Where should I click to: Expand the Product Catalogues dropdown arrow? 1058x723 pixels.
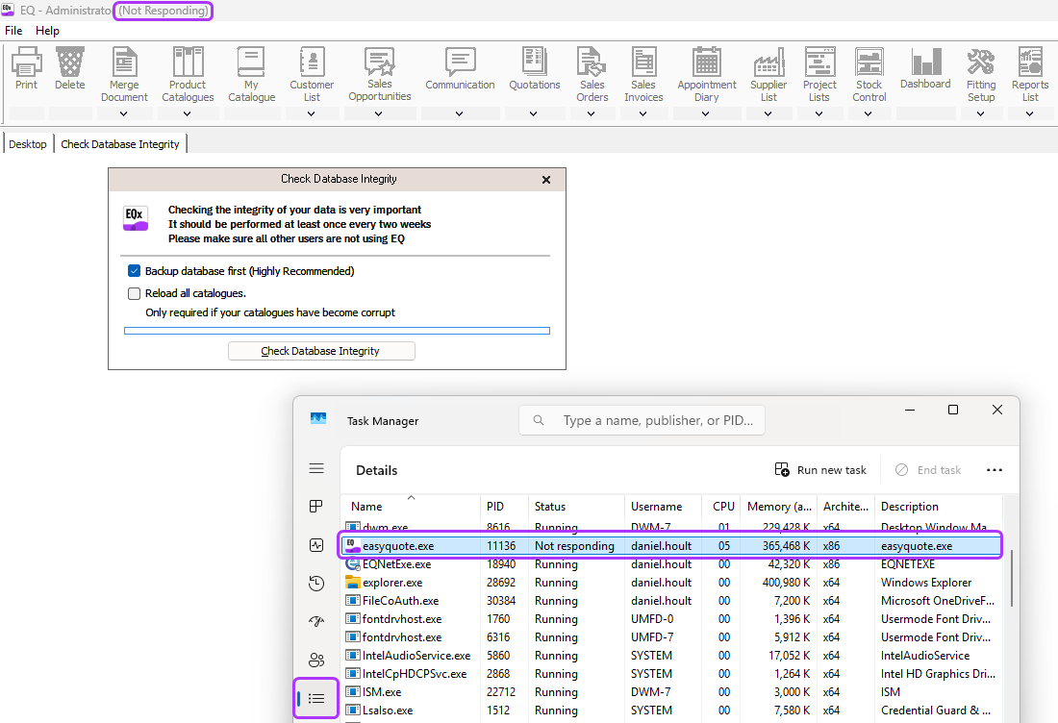tap(188, 114)
